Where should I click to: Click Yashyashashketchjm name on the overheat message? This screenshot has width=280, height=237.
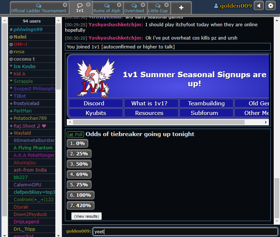tap(115, 38)
